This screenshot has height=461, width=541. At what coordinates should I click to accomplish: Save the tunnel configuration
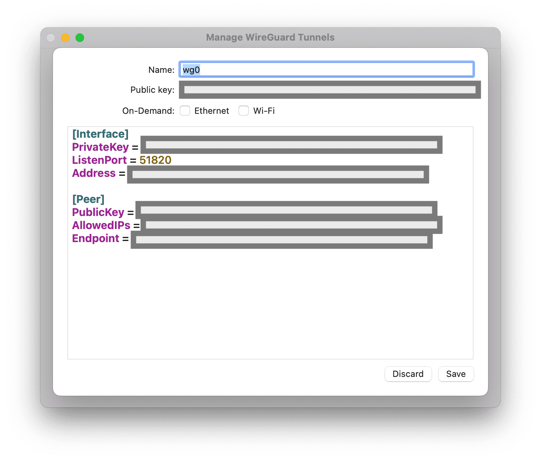pos(456,374)
